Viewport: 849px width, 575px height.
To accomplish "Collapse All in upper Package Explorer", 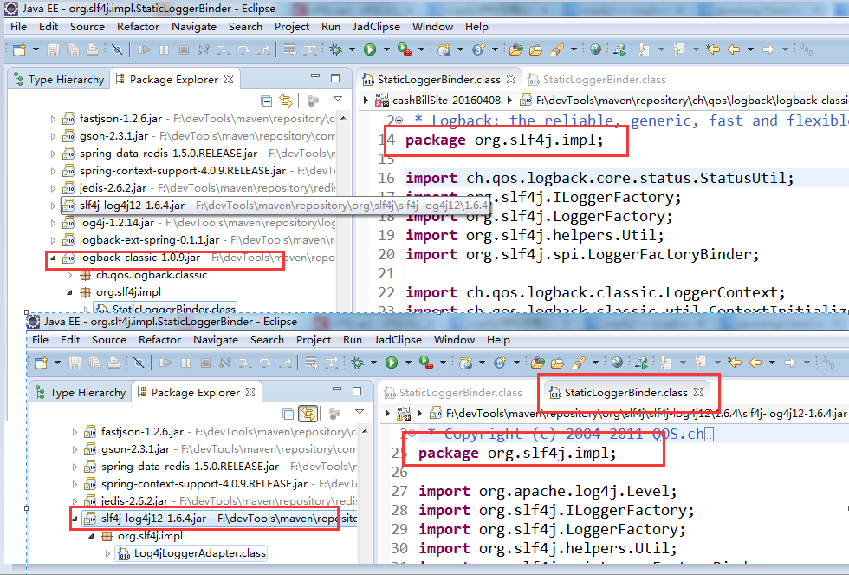I will point(266,101).
